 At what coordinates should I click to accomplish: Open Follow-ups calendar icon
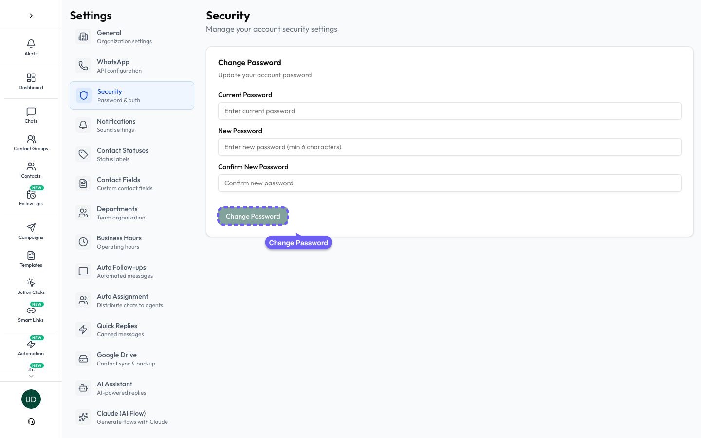[31, 197]
